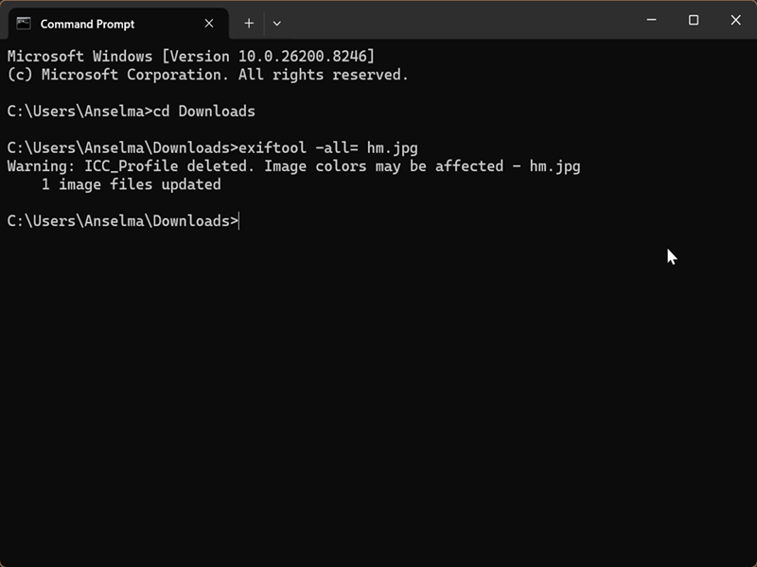Close the terminal window
Screen dimensions: 757x567
[735, 20]
